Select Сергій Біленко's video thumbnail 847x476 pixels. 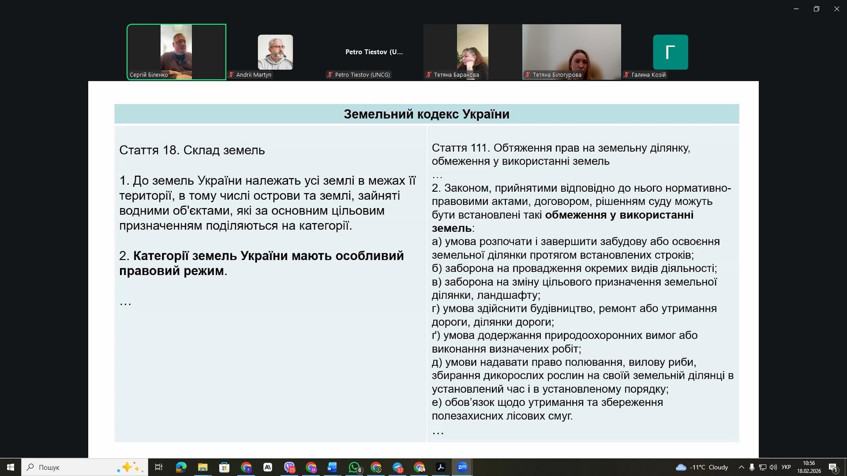coord(176,52)
